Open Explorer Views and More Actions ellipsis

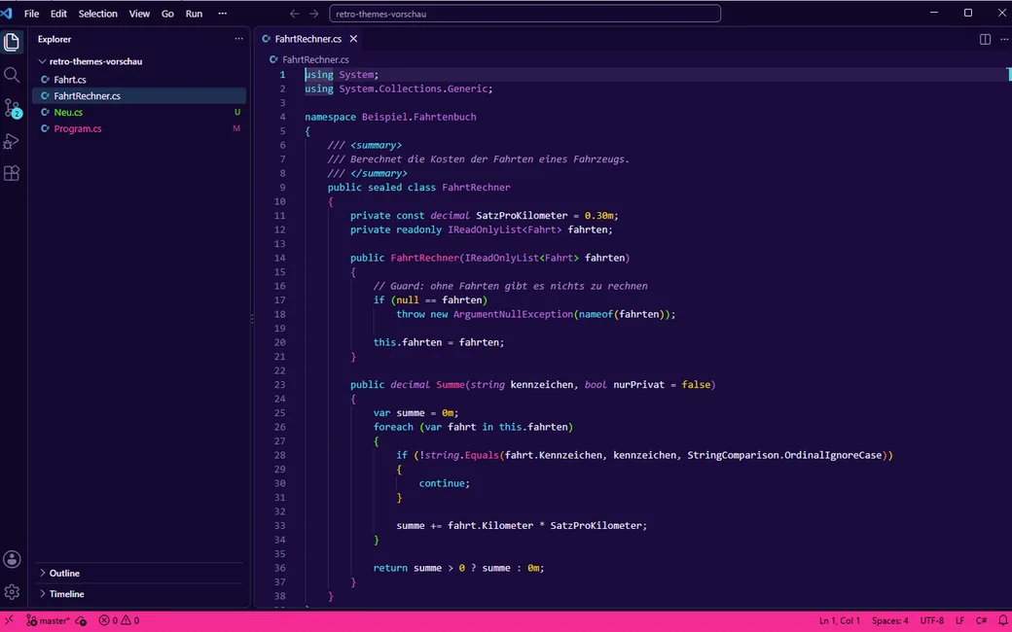(238, 39)
